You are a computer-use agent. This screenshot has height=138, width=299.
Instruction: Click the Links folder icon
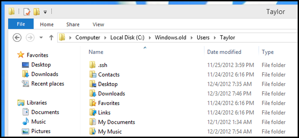(93, 112)
